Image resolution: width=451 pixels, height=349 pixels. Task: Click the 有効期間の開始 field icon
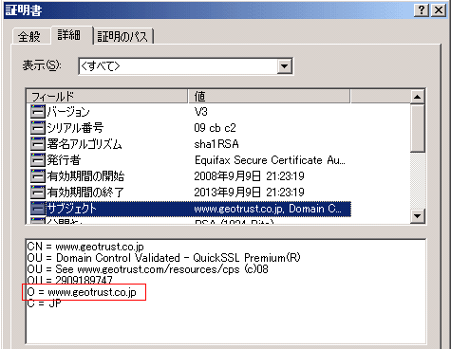[x=38, y=176]
